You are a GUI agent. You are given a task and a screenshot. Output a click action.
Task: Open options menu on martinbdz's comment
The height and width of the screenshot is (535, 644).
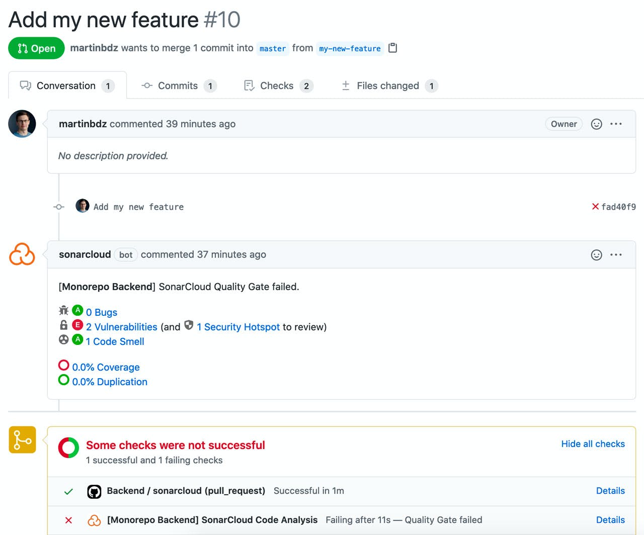(x=616, y=124)
